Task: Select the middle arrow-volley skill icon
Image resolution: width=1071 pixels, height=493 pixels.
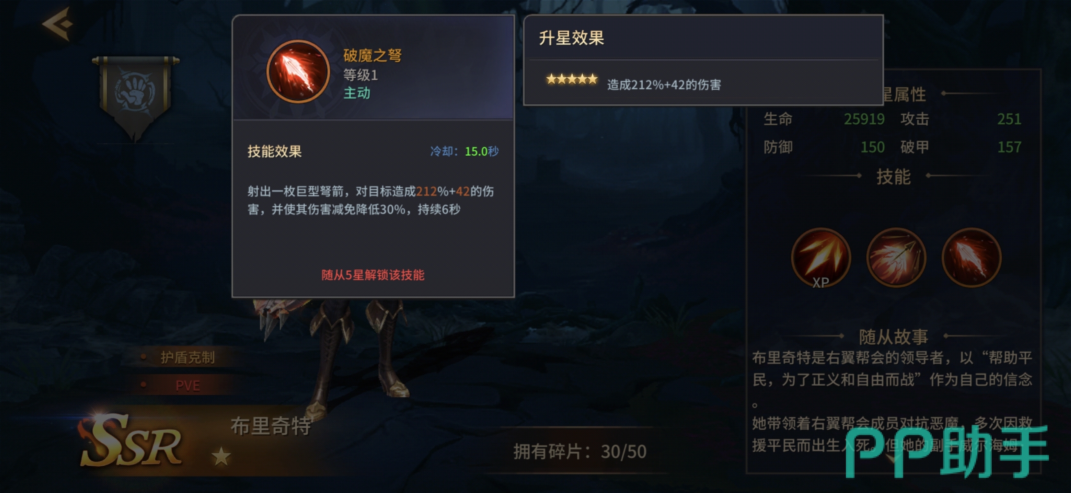Action: coord(896,258)
